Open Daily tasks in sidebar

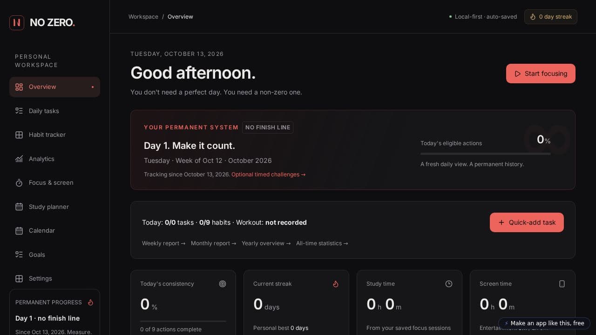54,111
